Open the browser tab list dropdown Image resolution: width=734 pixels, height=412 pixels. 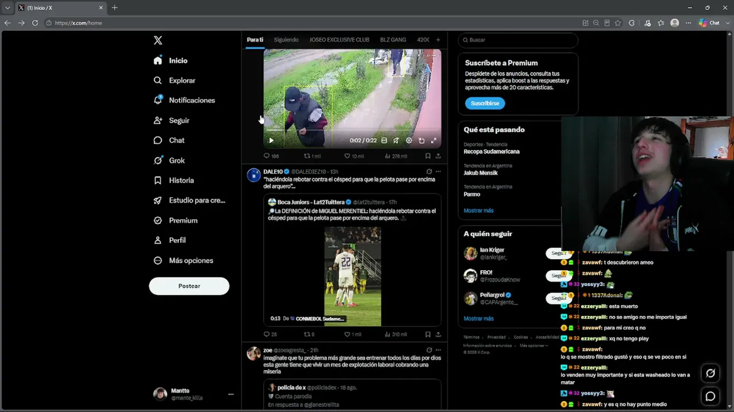pos(7,7)
